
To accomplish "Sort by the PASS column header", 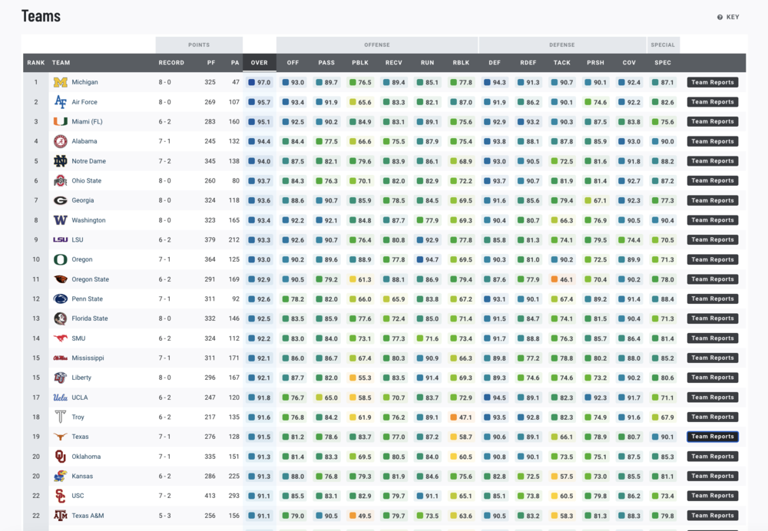I will click(326, 63).
